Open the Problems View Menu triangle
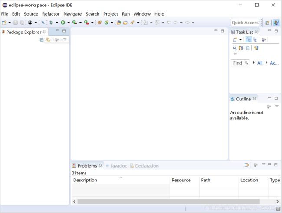Viewport: 282px width, 213px height. pos(264,164)
